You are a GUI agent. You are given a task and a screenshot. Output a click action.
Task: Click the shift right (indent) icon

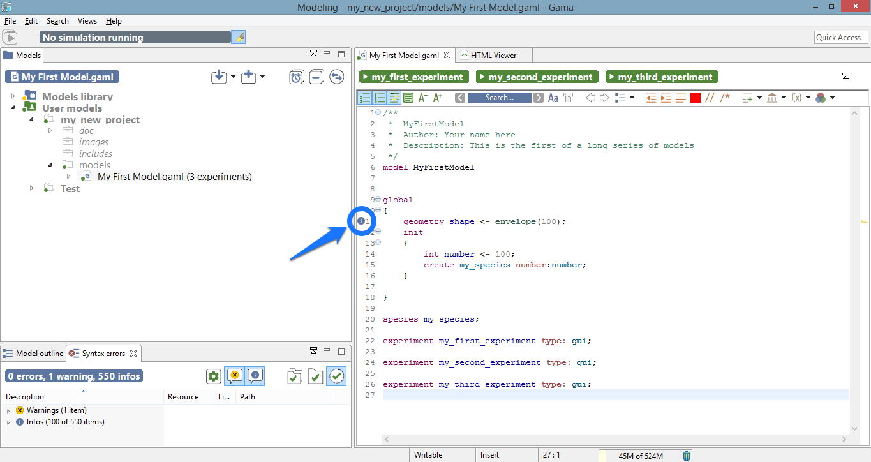tap(666, 98)
